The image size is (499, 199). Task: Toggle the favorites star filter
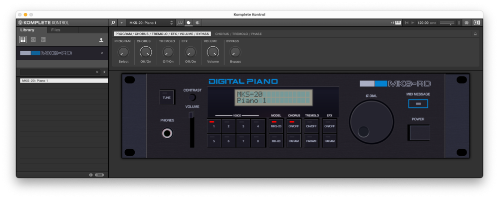click(104, 72)
